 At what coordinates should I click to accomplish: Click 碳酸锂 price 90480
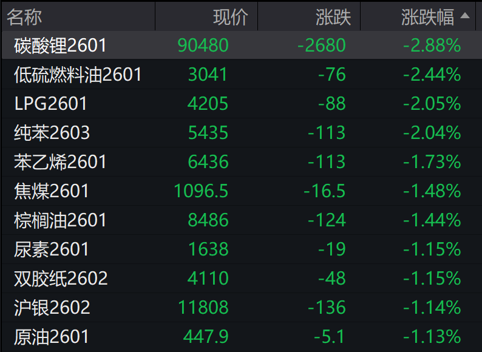point(203,46)
